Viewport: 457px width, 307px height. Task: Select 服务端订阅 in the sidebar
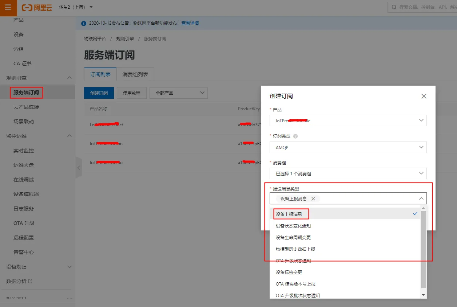[26, 93]
